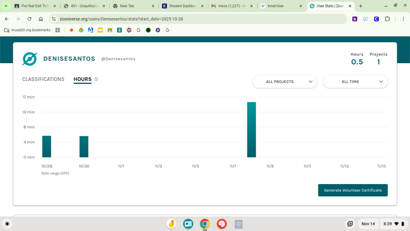
Task: Open the purple K extension icon
Action: click(x=355, y=19)
